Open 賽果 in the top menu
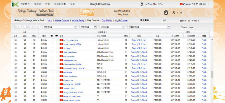The width and height of the screenshot is (225, 103). [x=72, y=4]
